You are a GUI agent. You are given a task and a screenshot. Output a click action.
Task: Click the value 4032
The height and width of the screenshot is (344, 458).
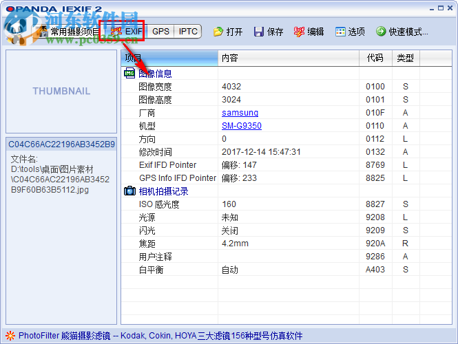point(231,87)
